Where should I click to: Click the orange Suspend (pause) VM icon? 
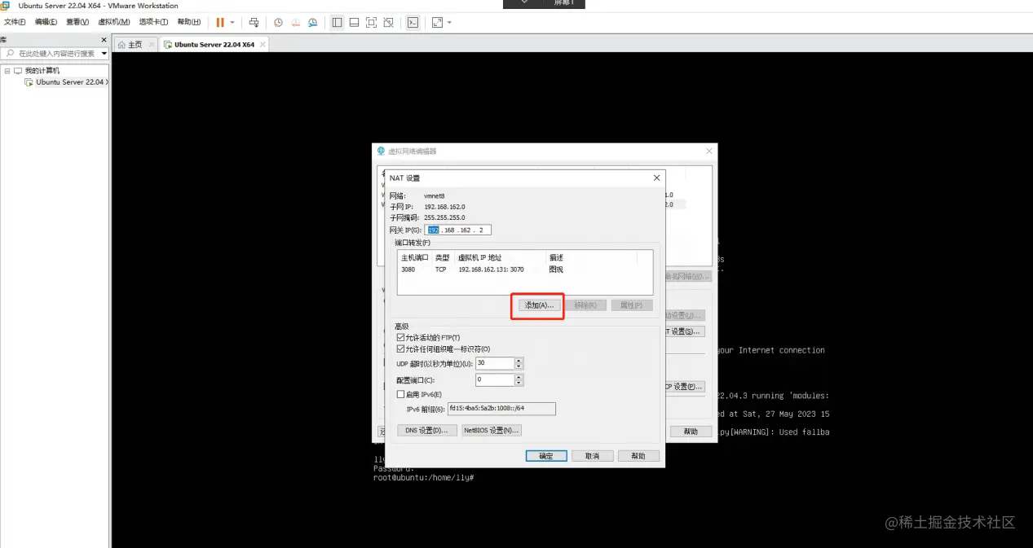220,23
